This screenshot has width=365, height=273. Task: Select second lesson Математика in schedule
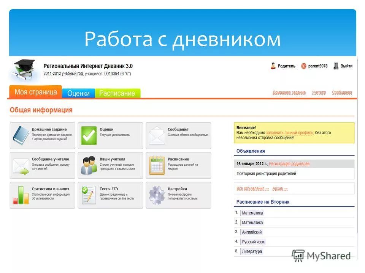click(x=252, y=223)
